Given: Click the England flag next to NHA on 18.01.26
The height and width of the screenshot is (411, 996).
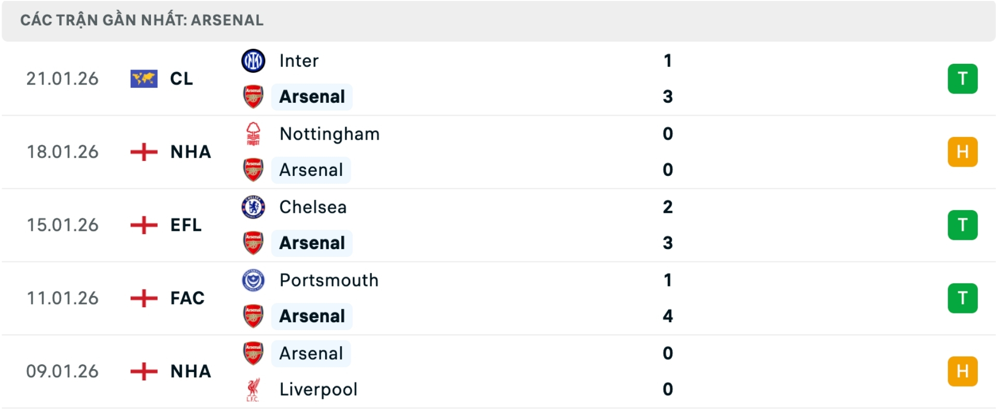Looking at the screenshot, I should pos(143,152).
